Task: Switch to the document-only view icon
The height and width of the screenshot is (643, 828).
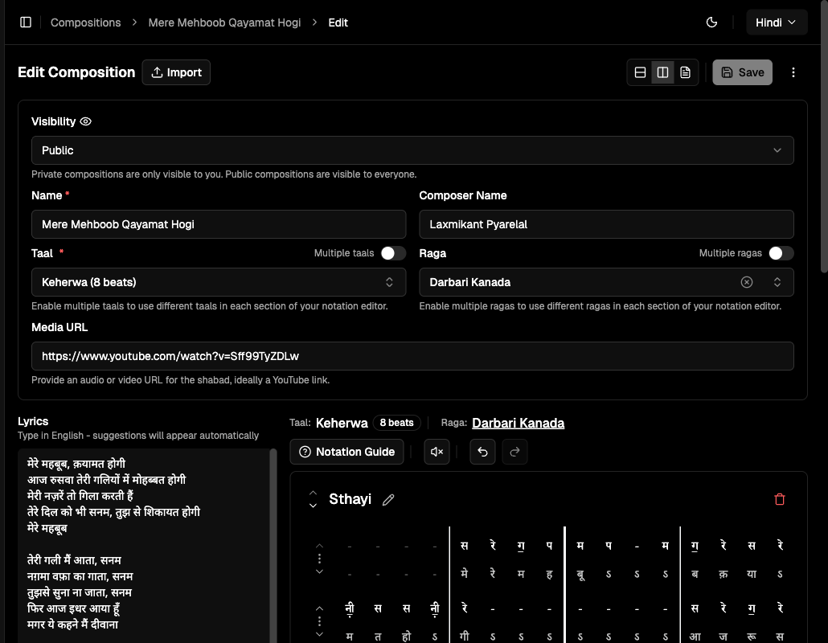Action: [685, 72]
